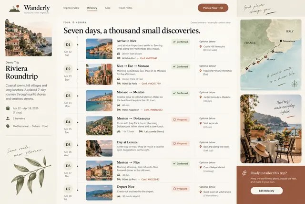
Task: Click bed icon beside Hôtel de Paris
Action: pos(119,84)
